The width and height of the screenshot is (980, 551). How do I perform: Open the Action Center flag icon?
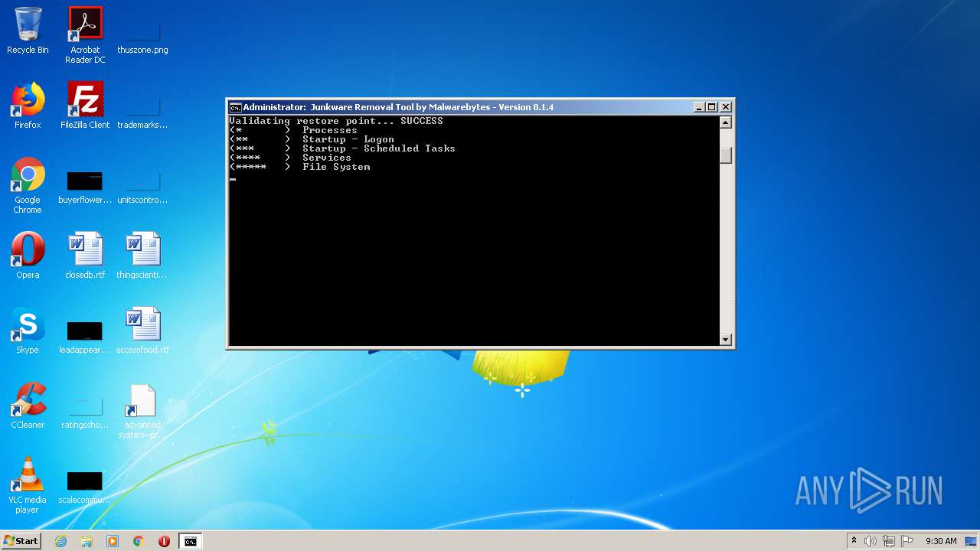point(907,541)
